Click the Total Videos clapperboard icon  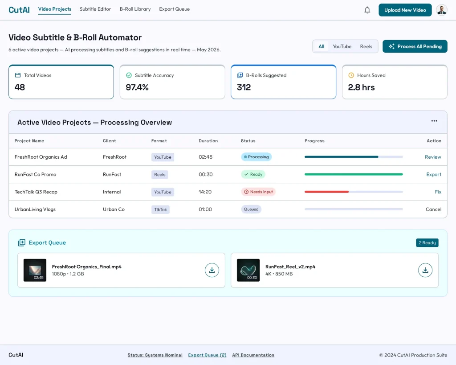(x=18, y=75)
